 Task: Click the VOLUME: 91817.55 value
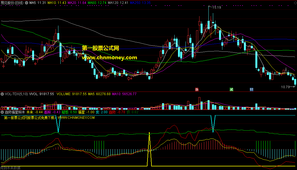[x=72, y=94]
